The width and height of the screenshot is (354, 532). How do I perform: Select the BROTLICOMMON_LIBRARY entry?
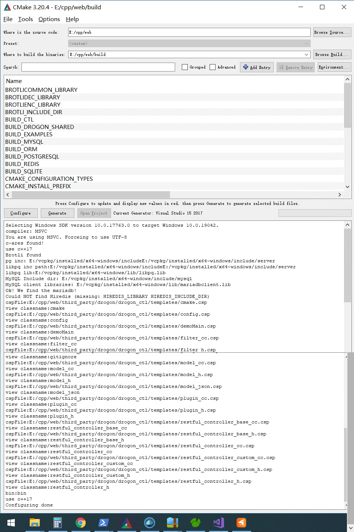[41, 90]
